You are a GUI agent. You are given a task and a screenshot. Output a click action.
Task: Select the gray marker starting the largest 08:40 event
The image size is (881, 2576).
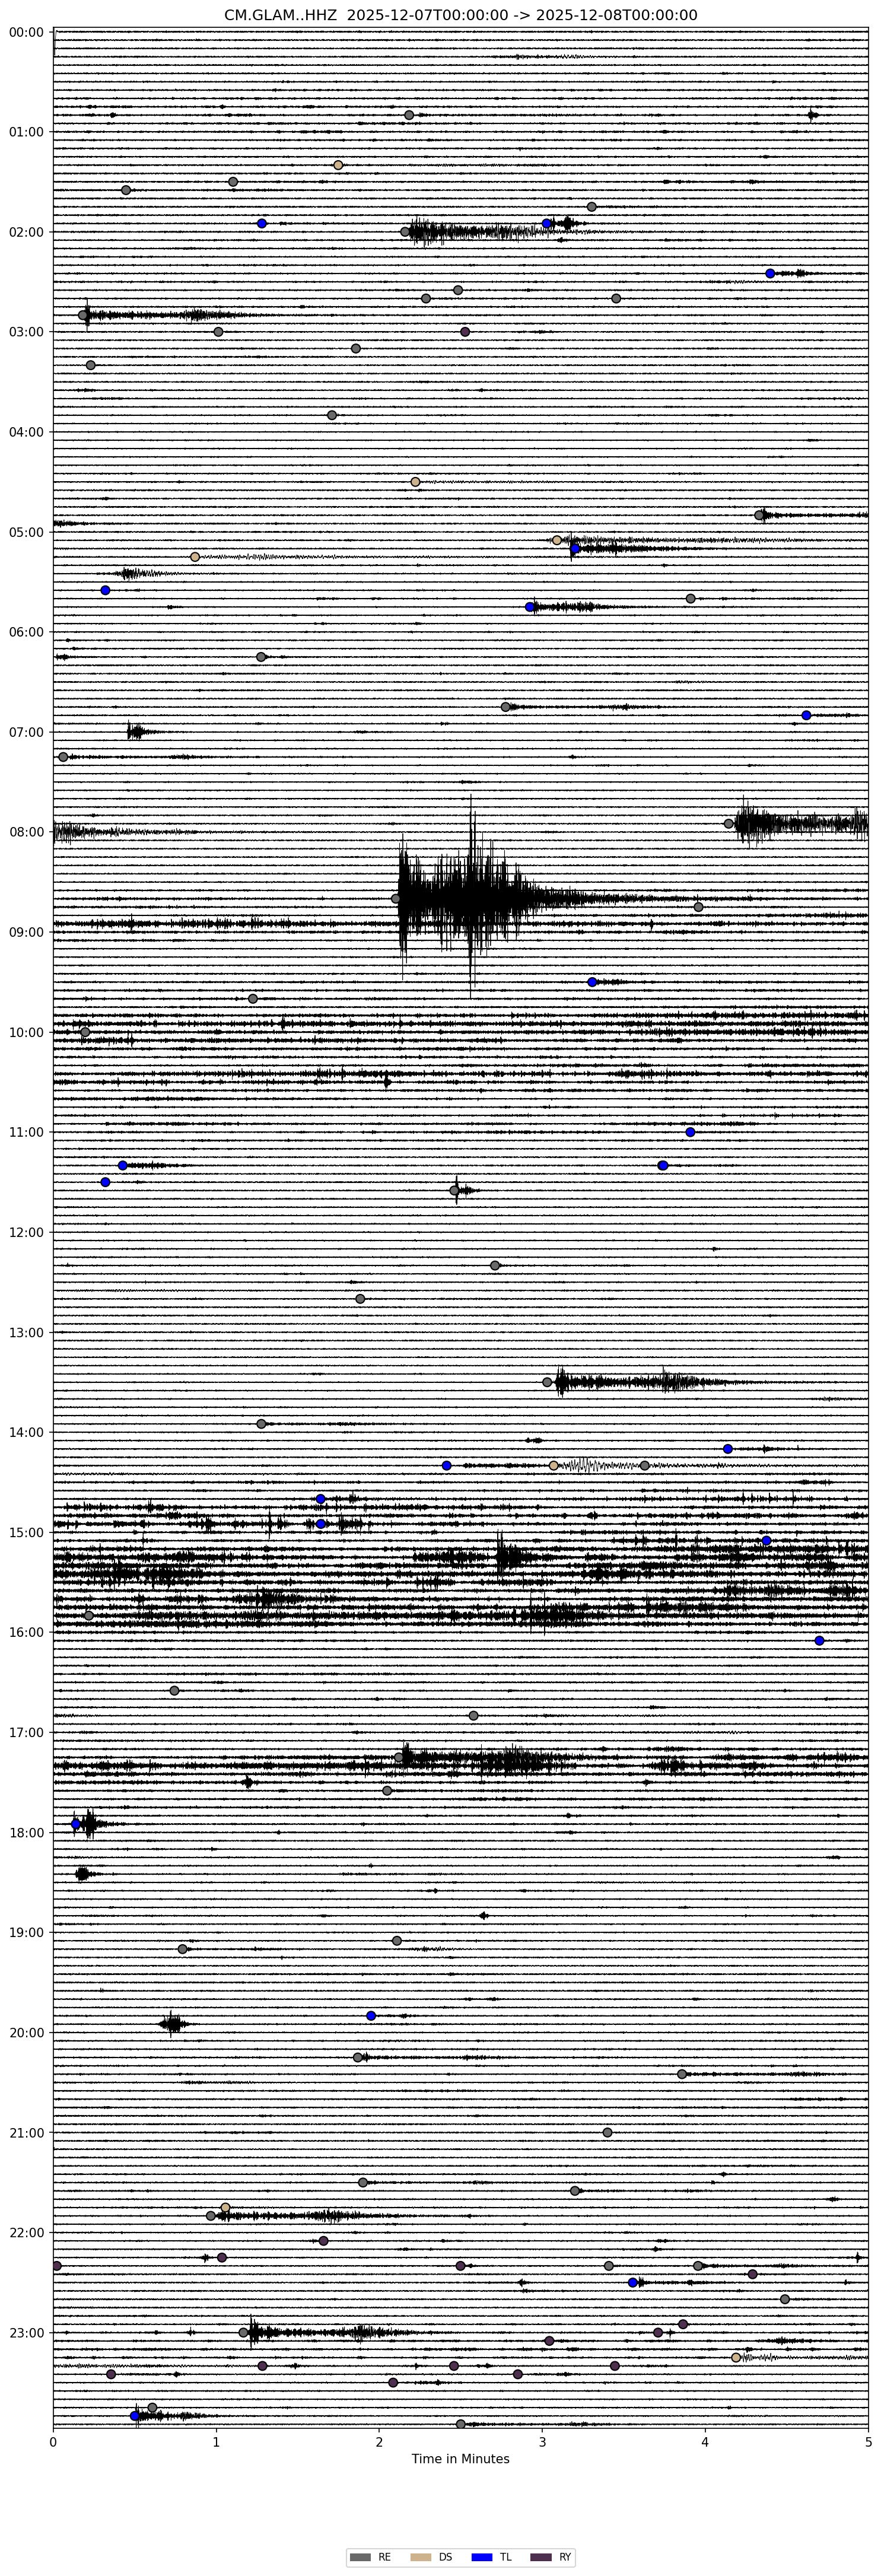pyautogui.click(x=396, y=899)
